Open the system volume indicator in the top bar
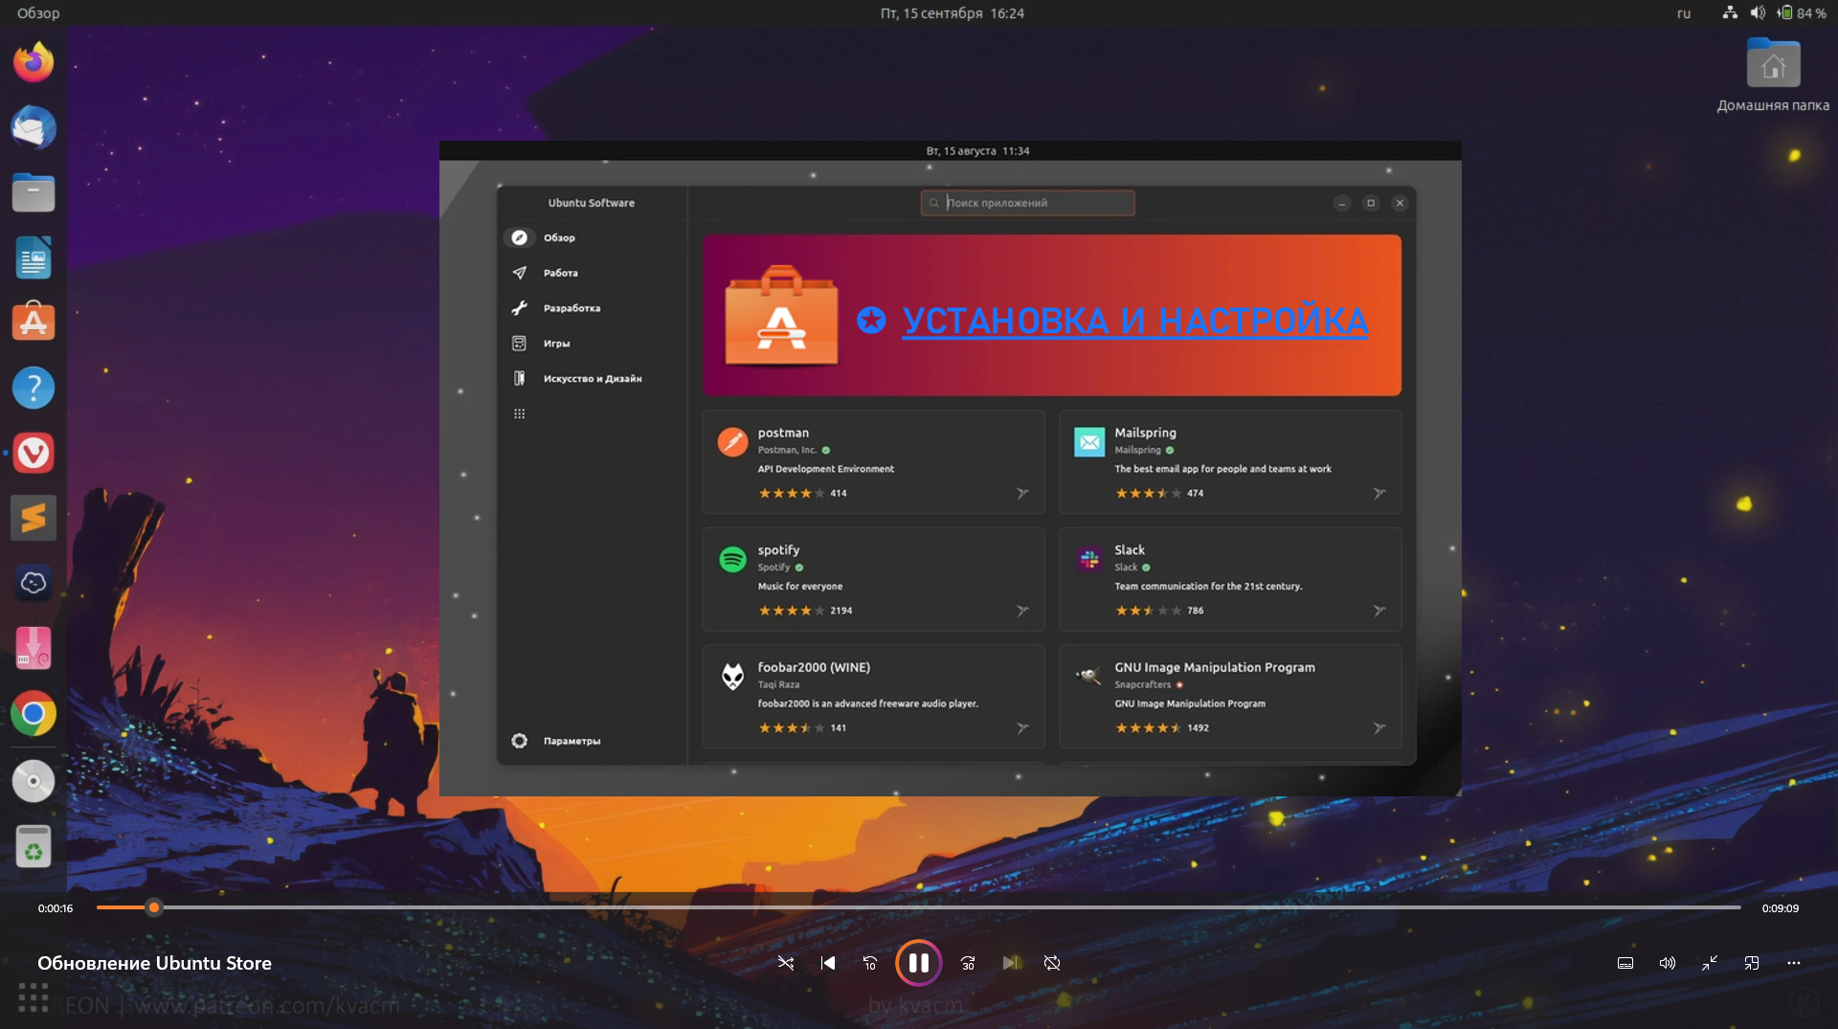Screen dimensions: 1838x1029 (1758, 13)
